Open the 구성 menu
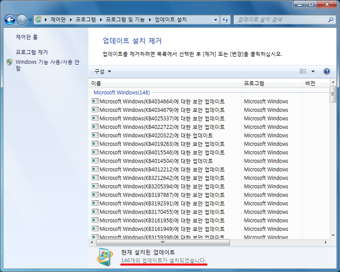 (x=102, y=71)
